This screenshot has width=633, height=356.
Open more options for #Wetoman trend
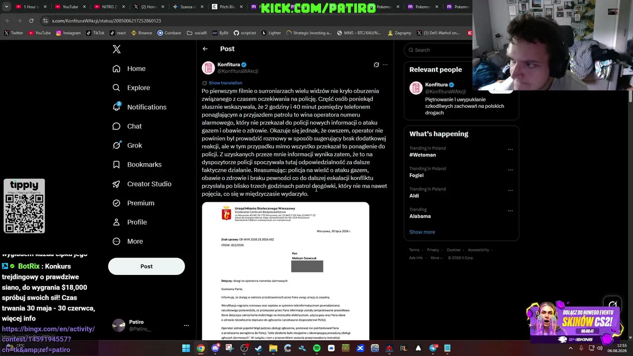pos(510,149)
